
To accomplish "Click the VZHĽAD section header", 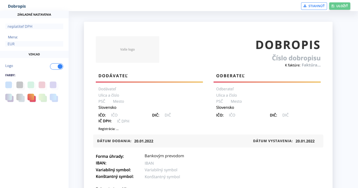I will 34,54.
